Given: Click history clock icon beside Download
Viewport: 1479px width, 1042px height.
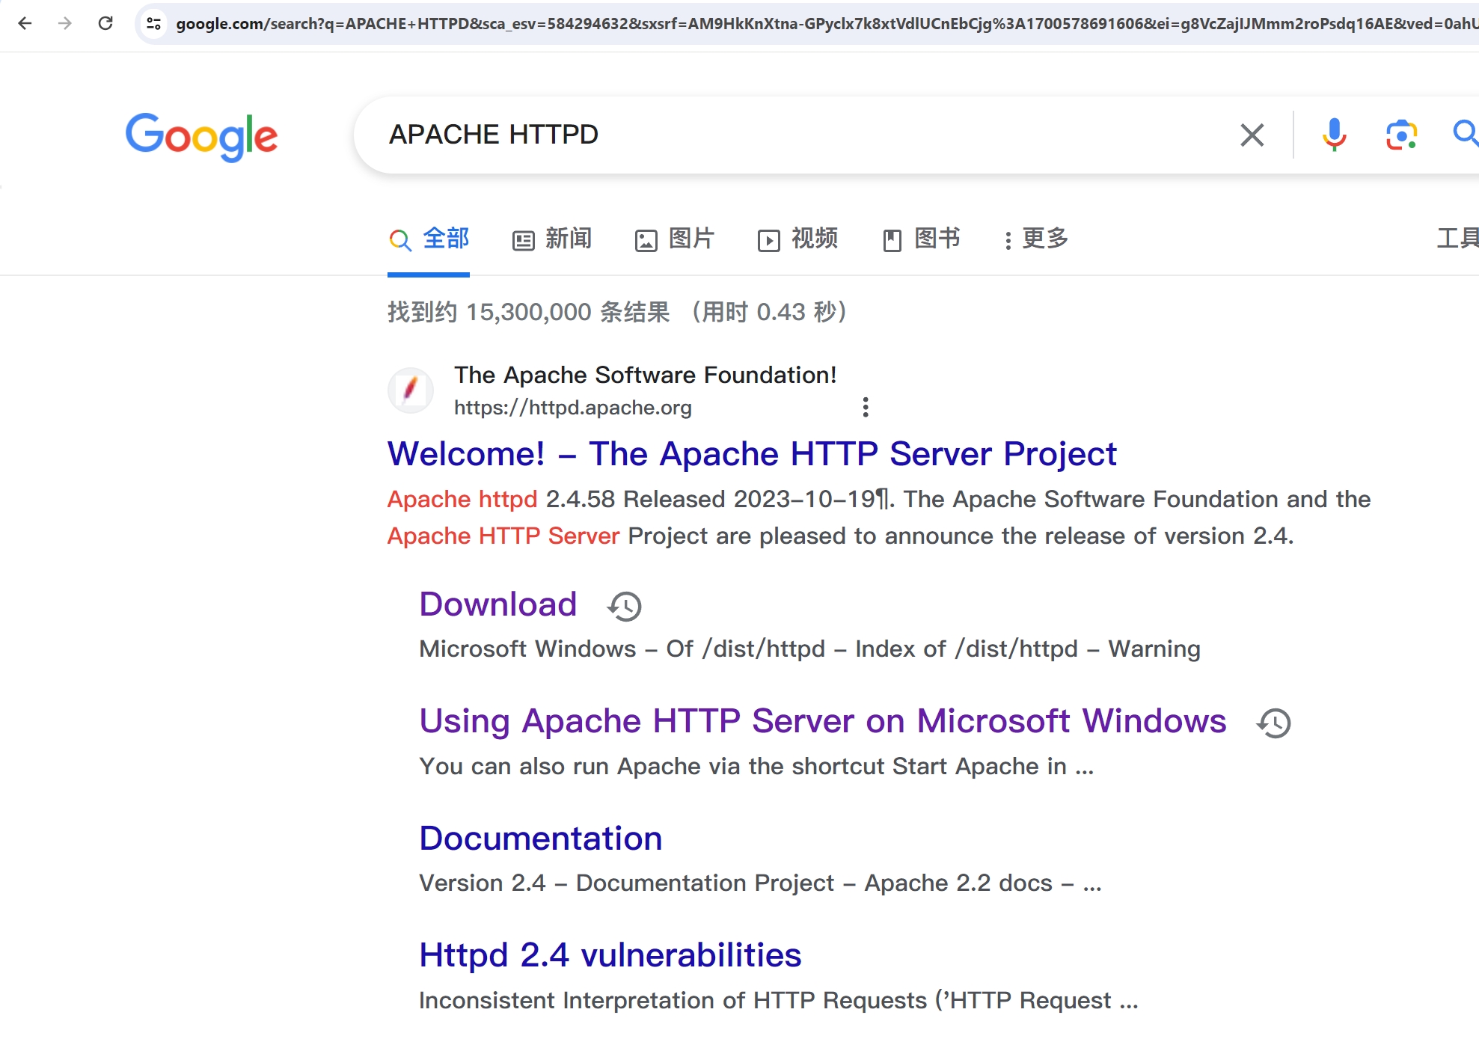Looking at the screenshot, I should tap(625, 606).
